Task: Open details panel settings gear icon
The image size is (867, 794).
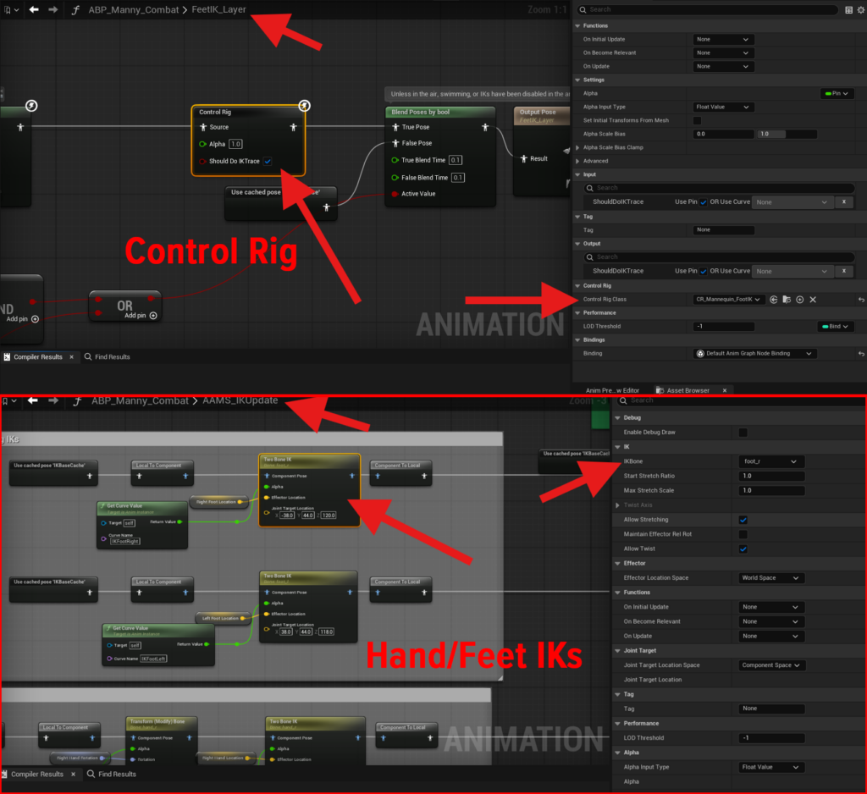Action: [x=860, y=10]
